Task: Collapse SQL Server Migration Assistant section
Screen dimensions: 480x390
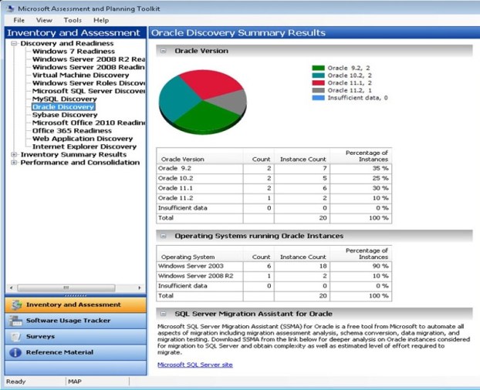Action: click(x=163, y=314)
